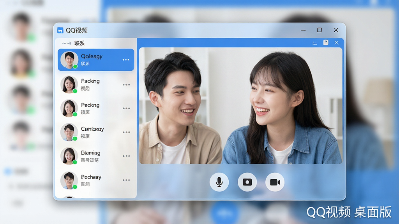Click the Packng contact name

pyautogui.click(x=90, y=105)
